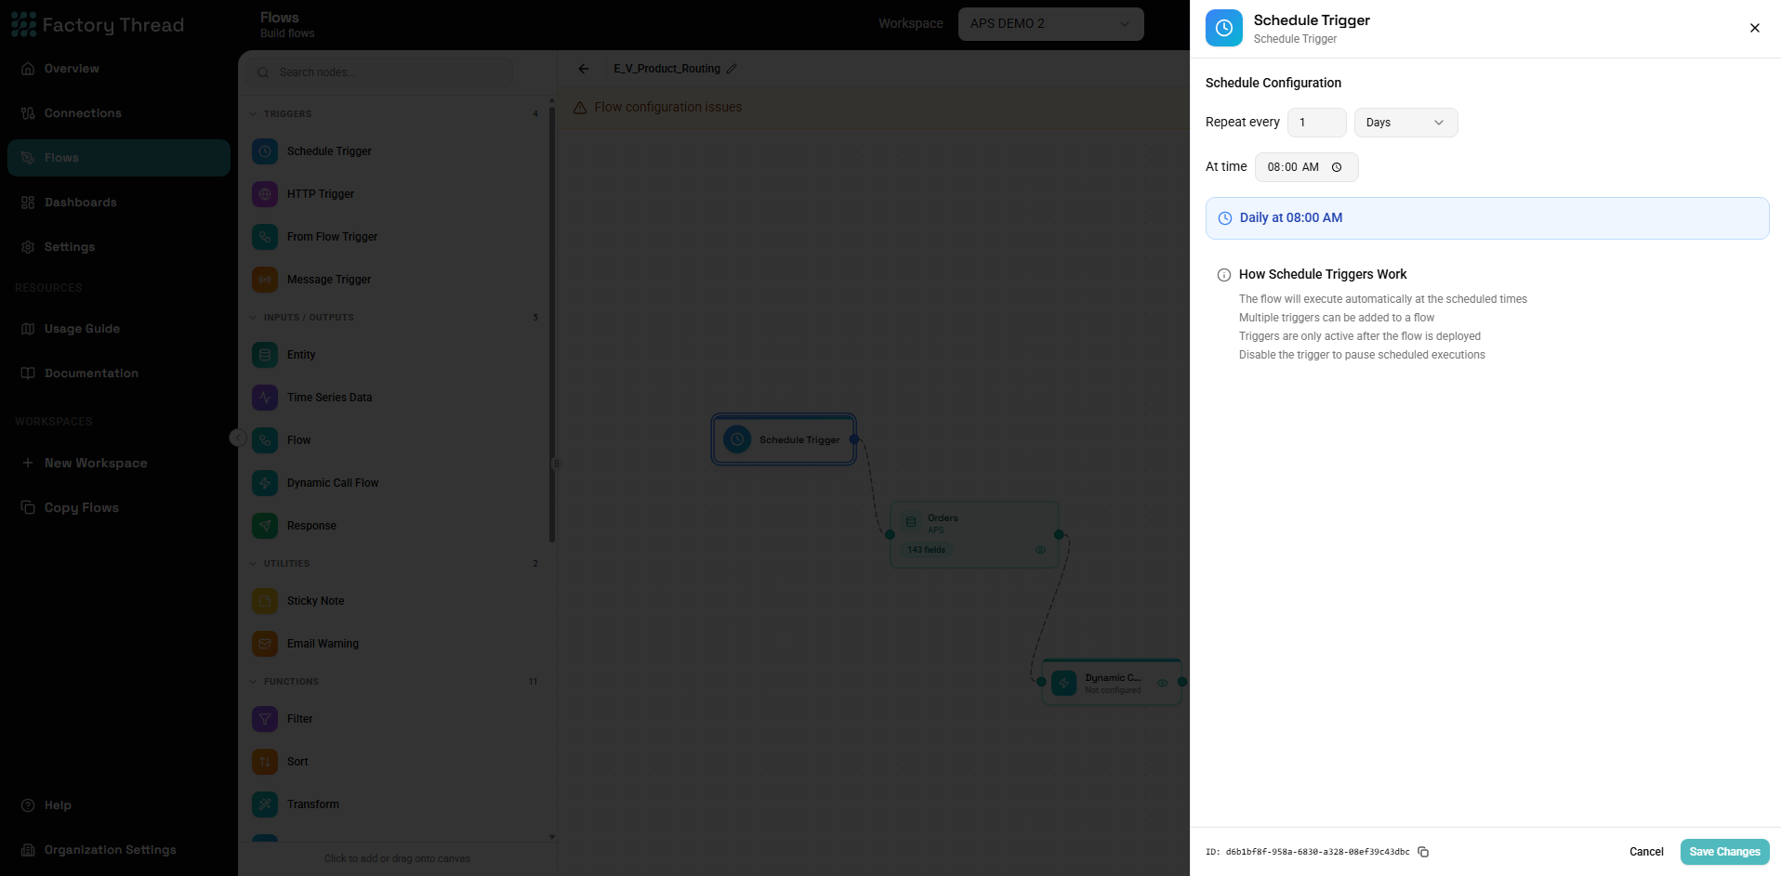Select the Orders entity node on canvas
The width and height of the screenshot is (1781, 876).
point(974,534)
